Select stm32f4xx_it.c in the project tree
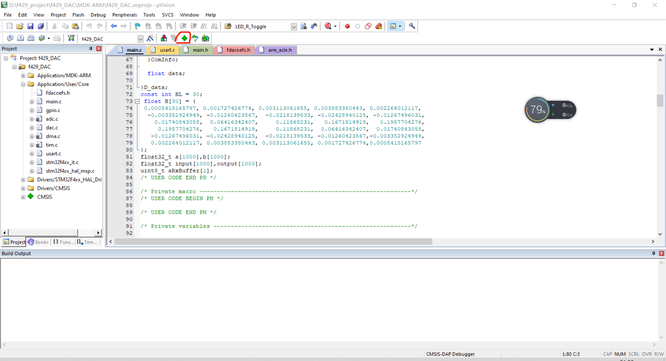666x361 pixels. 62,162
